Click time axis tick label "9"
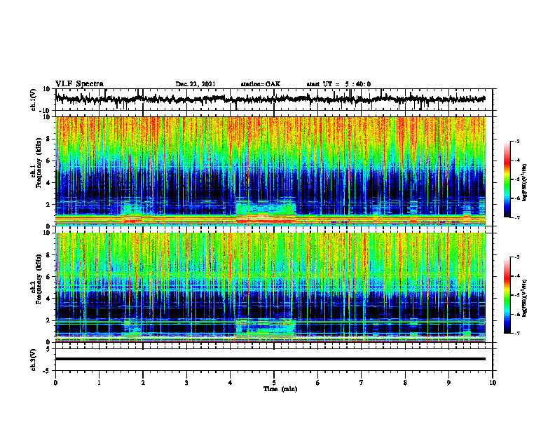The width and height of the screenshot is (555, 429). pyautogui.click(x=448, y=383)
